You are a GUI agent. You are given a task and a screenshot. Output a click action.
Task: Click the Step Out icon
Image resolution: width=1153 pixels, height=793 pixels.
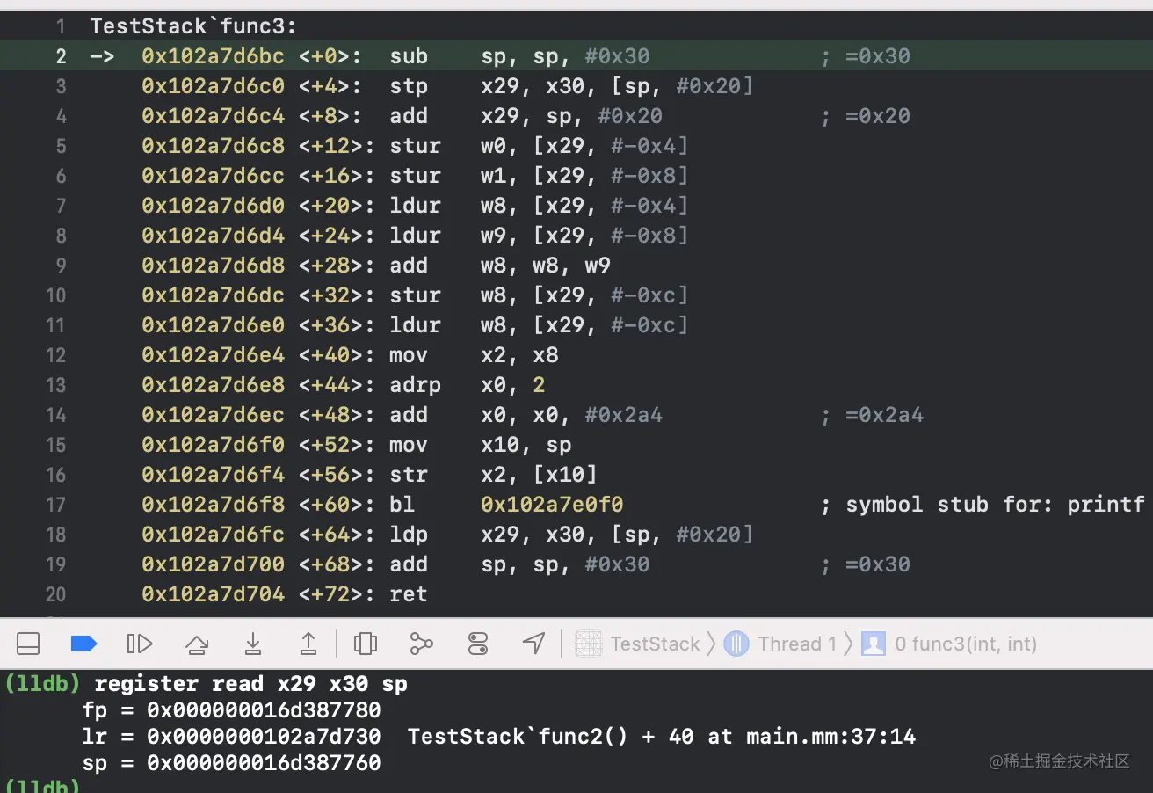[308, 644]
